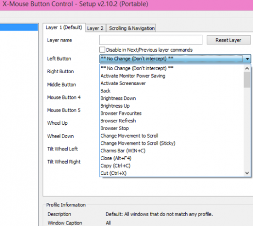
Task: Collapse the Left Button dropdown arrow
Action: pos(247,59)
